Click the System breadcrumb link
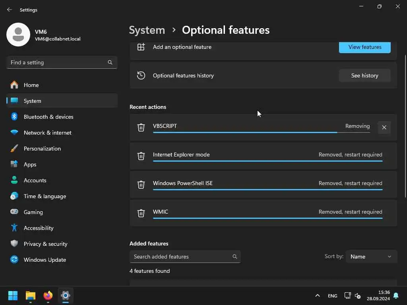 click(147, 30)
